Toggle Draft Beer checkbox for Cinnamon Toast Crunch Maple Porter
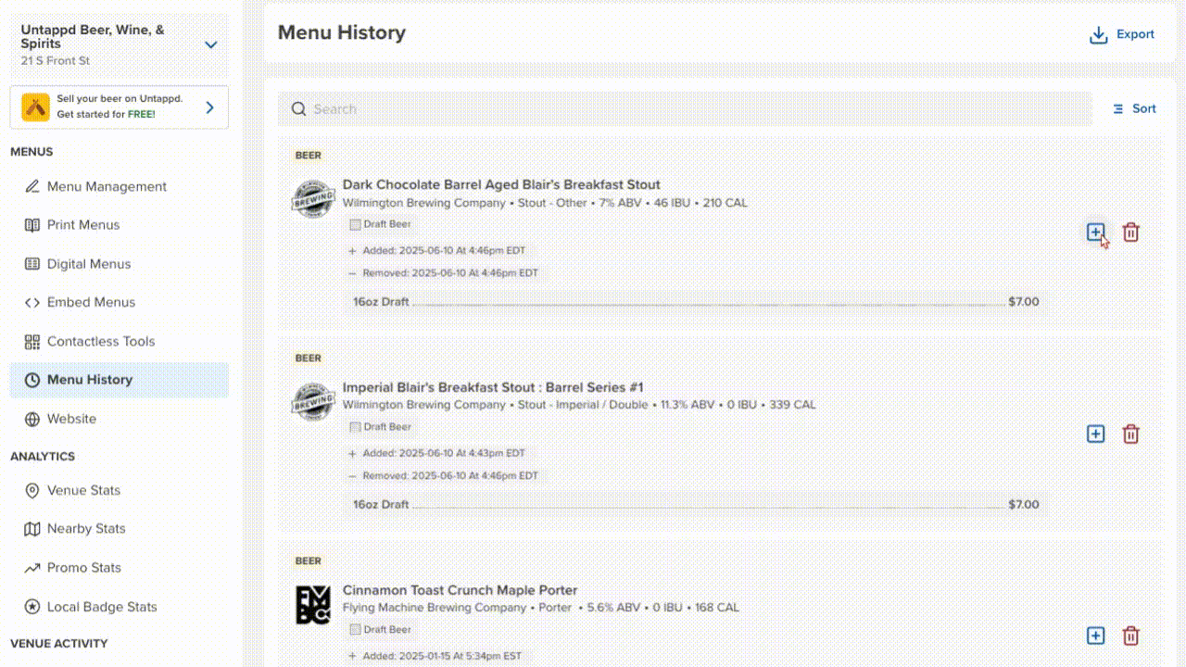1186x667 pixels. (x=355, y=629)
